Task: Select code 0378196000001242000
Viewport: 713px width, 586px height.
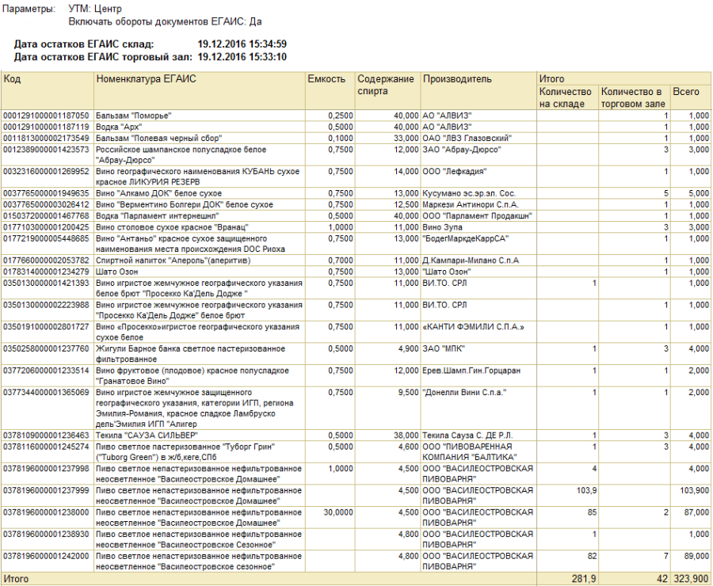Action: [47, 556]
